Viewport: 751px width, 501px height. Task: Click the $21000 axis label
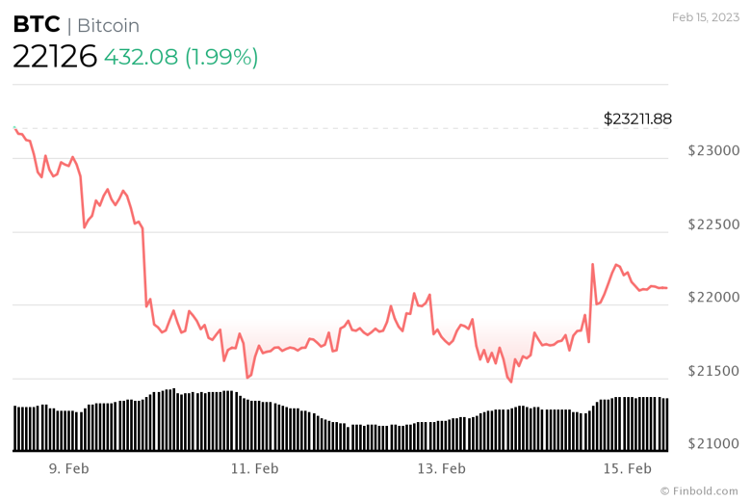(x=713, y=443)
